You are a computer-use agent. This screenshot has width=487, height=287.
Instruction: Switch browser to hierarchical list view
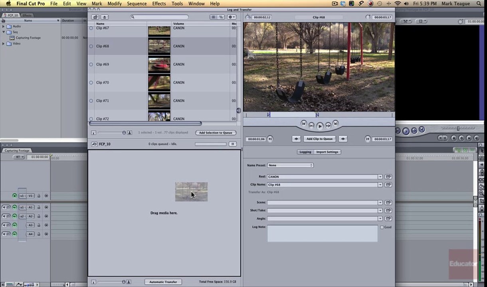(221, 17)
